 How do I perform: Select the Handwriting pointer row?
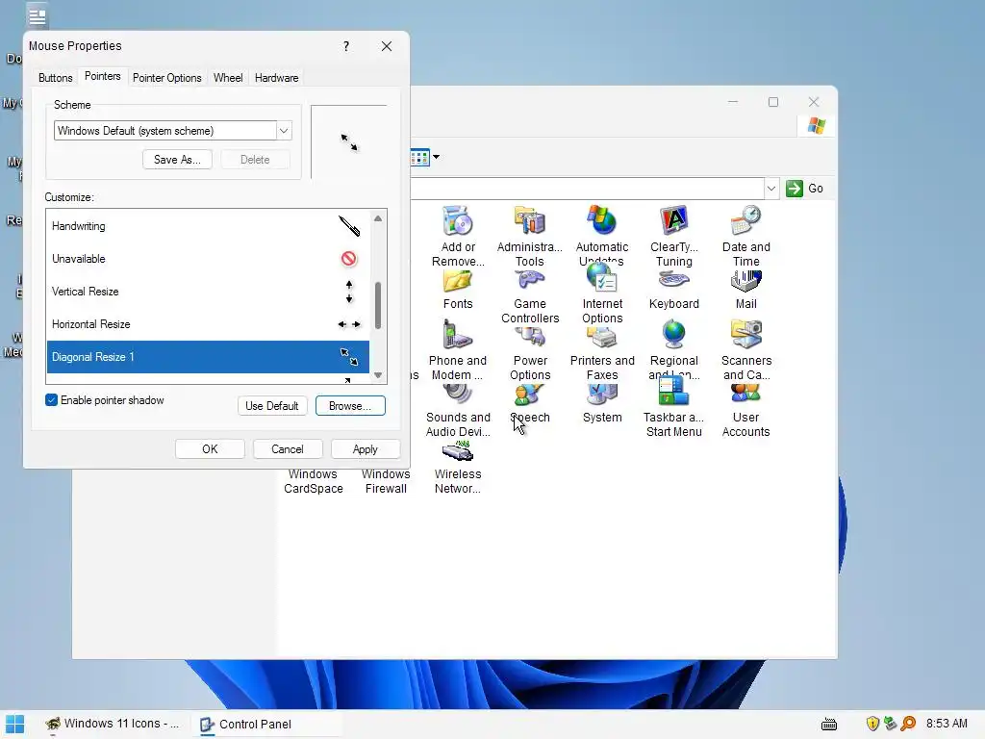click(x=208, y=226)
